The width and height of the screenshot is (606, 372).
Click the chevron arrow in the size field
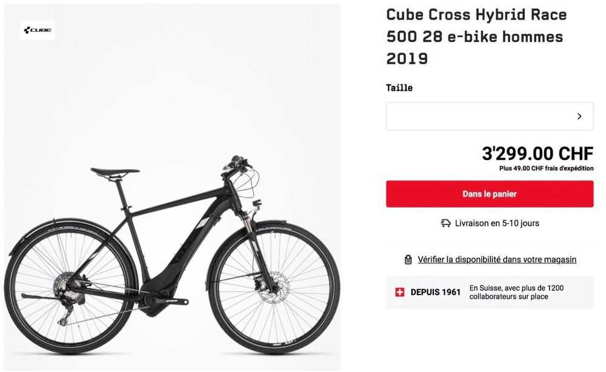click(x=579, y=116)
